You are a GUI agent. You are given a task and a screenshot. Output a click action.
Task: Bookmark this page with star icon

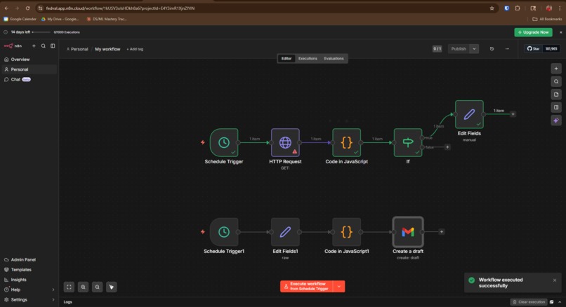[492, 8]
